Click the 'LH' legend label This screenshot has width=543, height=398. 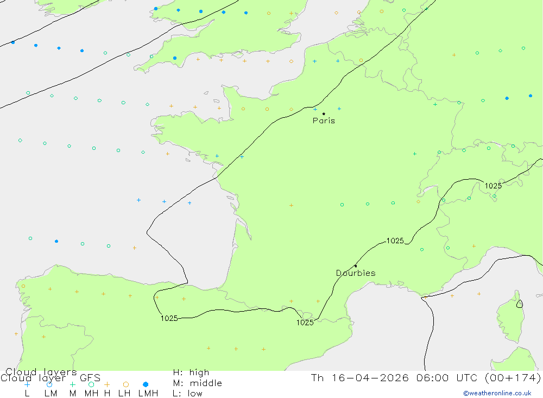coord(124,394)
